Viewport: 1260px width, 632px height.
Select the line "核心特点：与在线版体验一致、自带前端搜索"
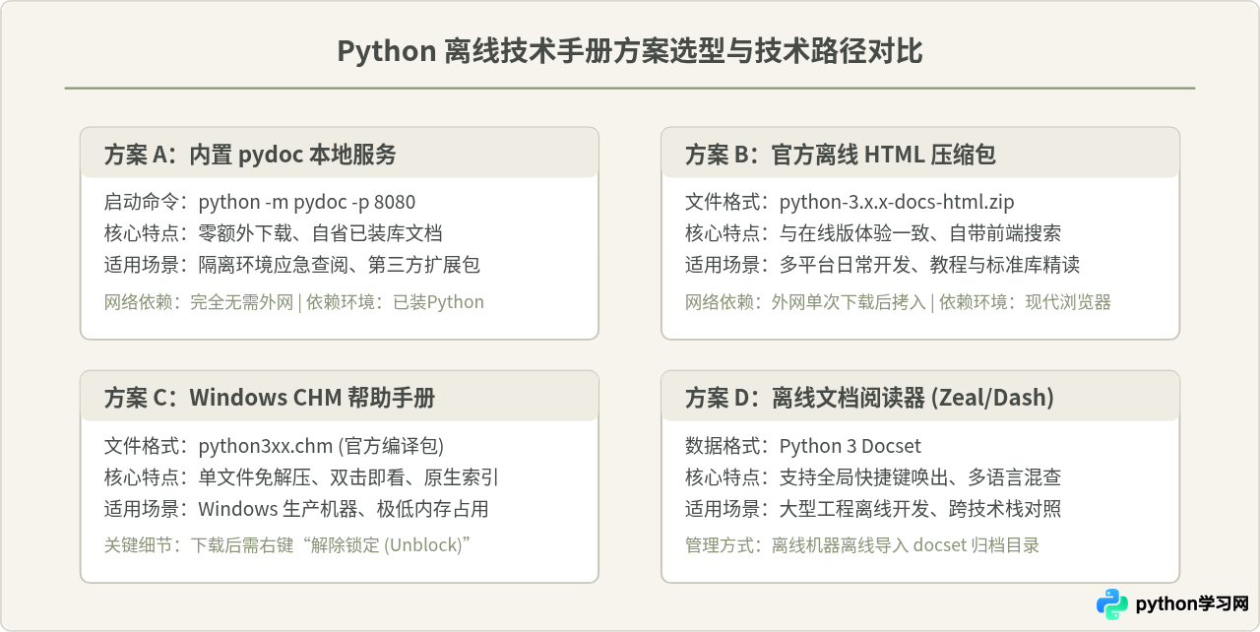click(873, 233)
